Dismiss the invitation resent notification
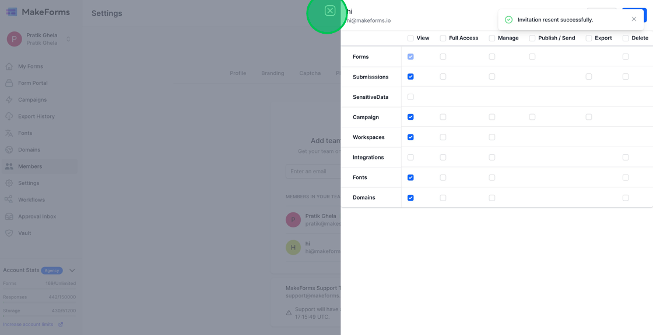This screenshot has height=335, width=653. coord(634,19)
